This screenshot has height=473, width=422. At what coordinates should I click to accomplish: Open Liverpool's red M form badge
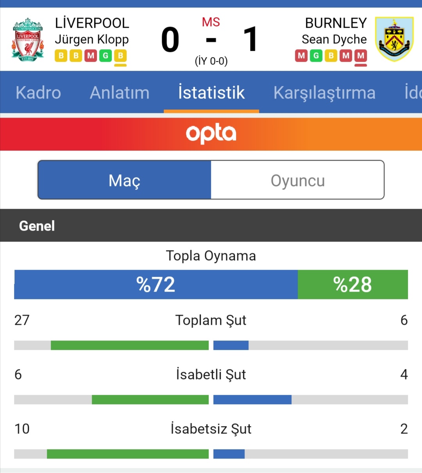click(91, 56)
